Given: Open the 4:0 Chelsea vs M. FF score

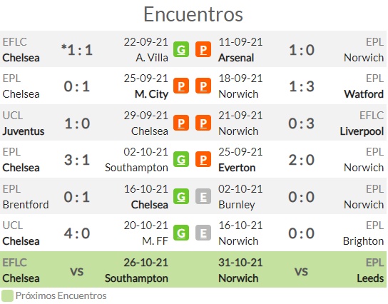Looking at the screenshot, I should [77, 233].
